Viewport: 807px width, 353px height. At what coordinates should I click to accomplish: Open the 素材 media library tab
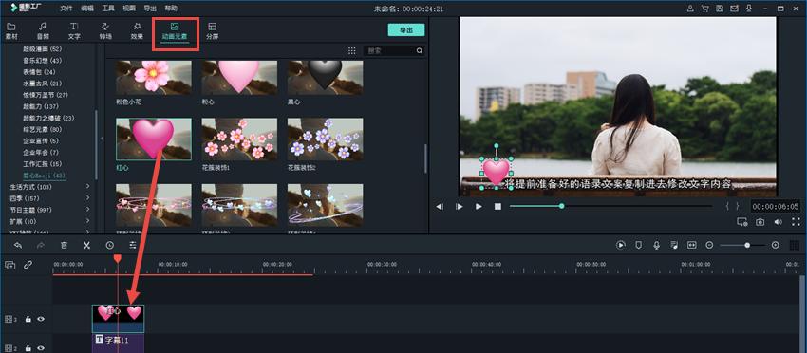pyautogui.click(x=10, y=31)
